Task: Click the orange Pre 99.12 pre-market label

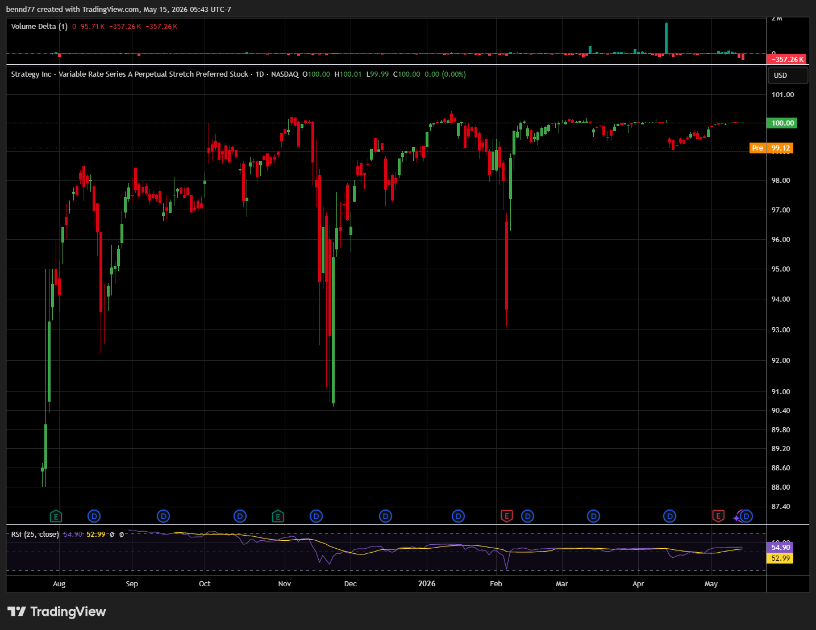Action: pyautogui.click(x=771, y=148)
